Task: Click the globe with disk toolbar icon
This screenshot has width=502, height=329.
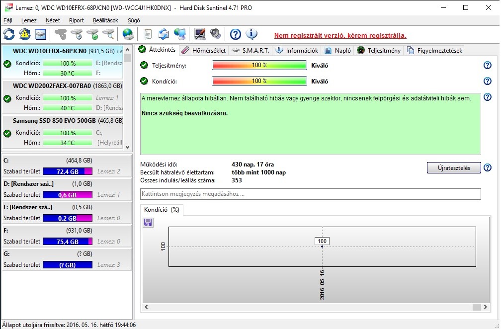Action: point(128,34)
